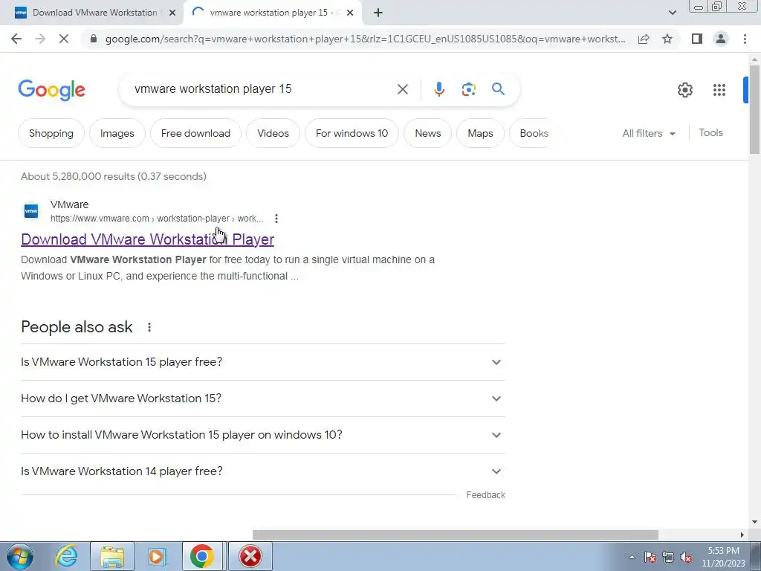
Task: Open Windows Media Player from taskbar
Action: (157, 556)
